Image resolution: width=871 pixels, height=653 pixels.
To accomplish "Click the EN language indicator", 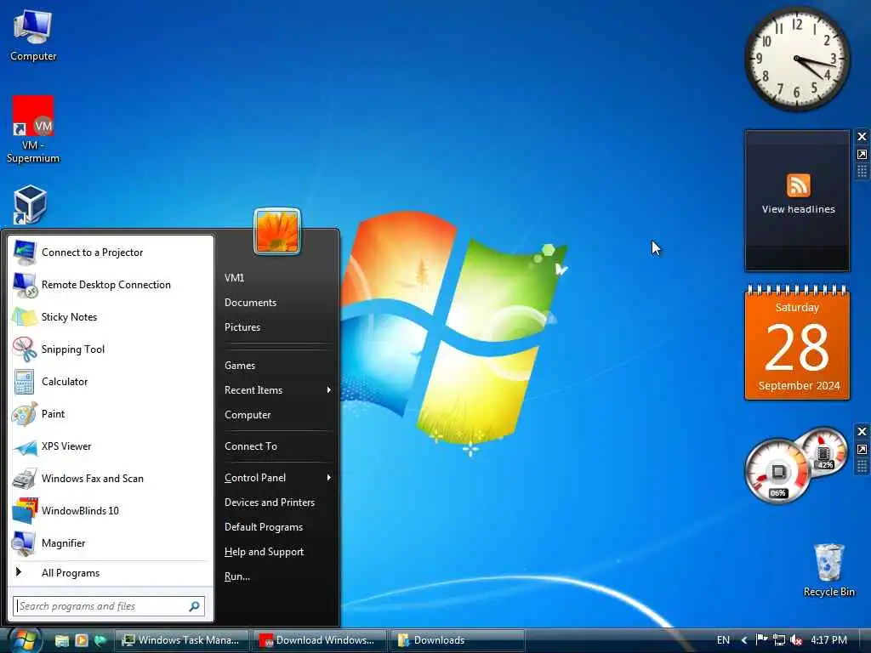I will pos(723,640).
